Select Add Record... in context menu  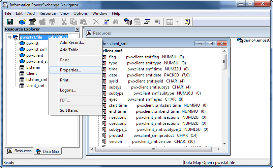pos(72,43)
